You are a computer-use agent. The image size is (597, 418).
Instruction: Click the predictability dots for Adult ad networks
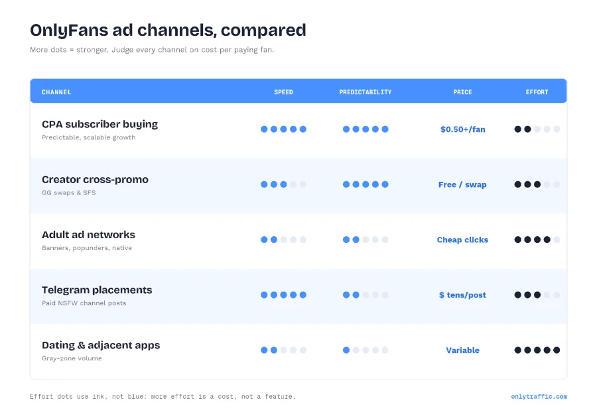click(365, 240)
